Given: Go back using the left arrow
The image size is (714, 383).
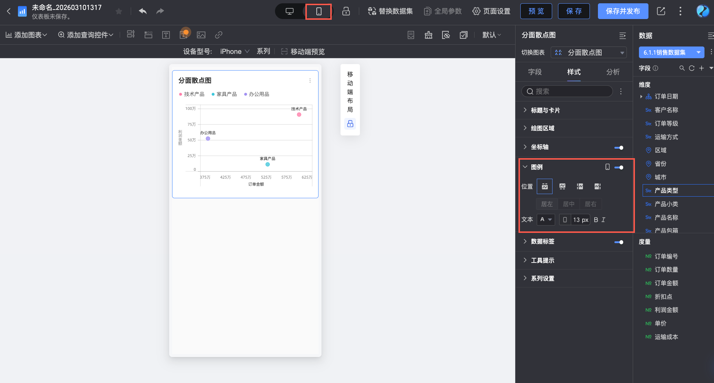Looking at the screenshot, I should (x=9, y=11).
